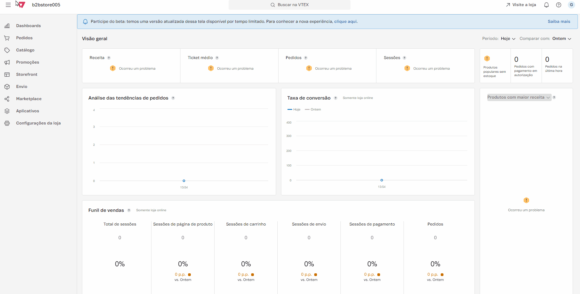Click the Saiba mais link
Screen dimensions: 580x294
click(559, 22)
